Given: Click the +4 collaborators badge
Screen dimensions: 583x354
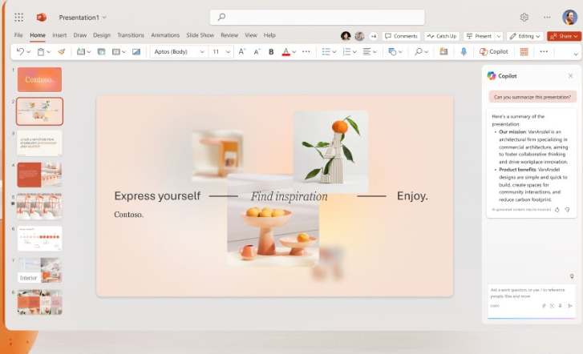Looking at the screenshot, I should pos(374,36).
